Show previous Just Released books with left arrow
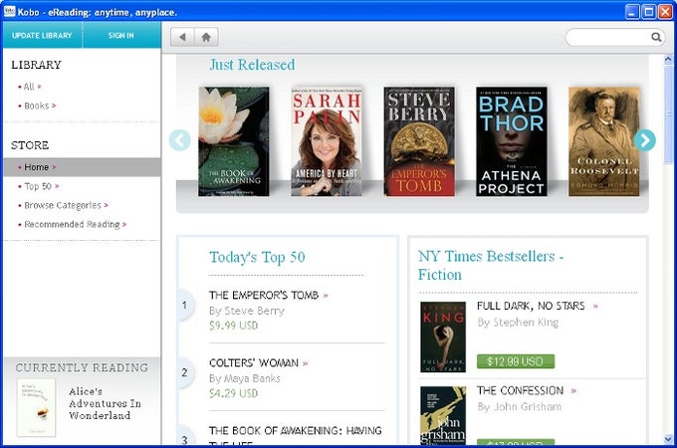Image resolution: width=677 pixels, height=448 pixels. coord(179,140)
